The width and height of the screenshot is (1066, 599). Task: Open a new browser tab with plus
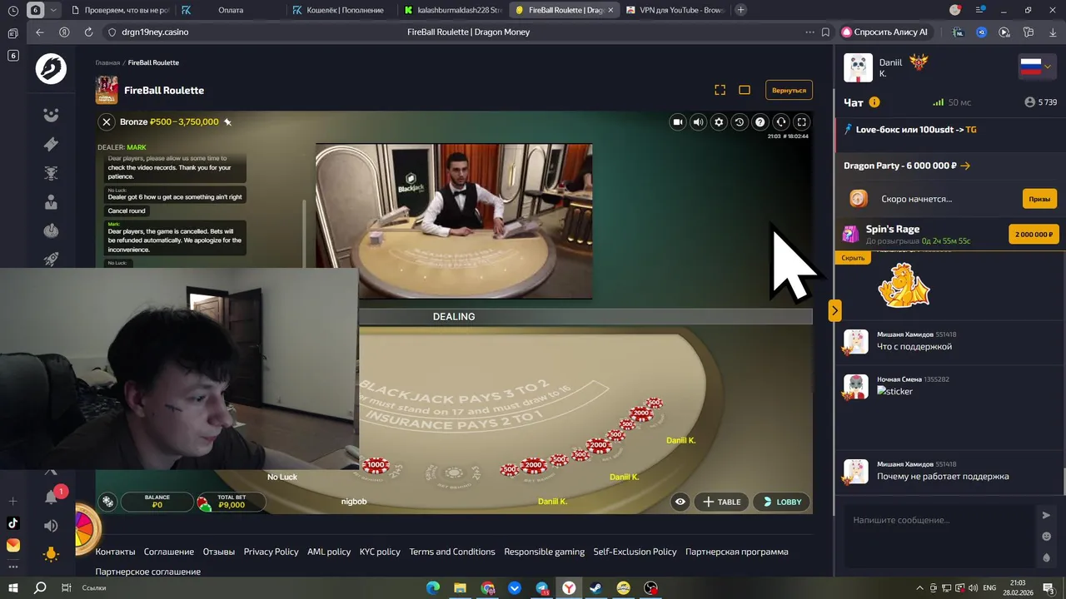coord(740,10)
